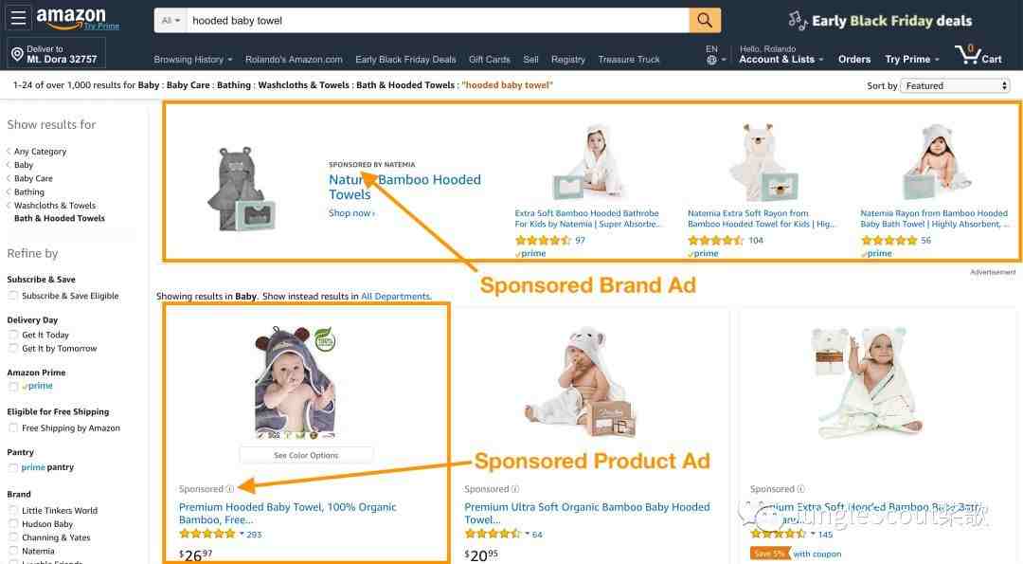Check the Subscribe & Save Eligible box

click(13, 296)
